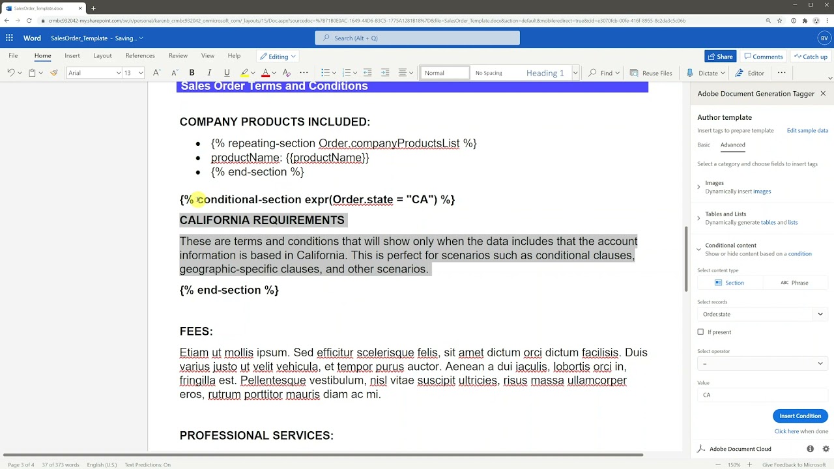
Task: Apply the yellow text highlight color
Action: (x=244, y=73)
